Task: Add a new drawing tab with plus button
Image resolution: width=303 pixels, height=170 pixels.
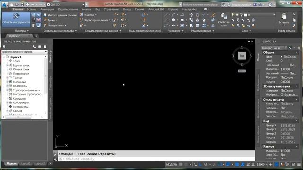Action: (36, 36)
